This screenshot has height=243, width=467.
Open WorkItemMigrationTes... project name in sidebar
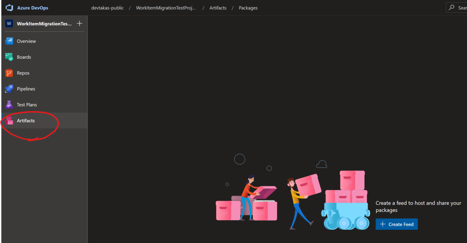point(44,24)
